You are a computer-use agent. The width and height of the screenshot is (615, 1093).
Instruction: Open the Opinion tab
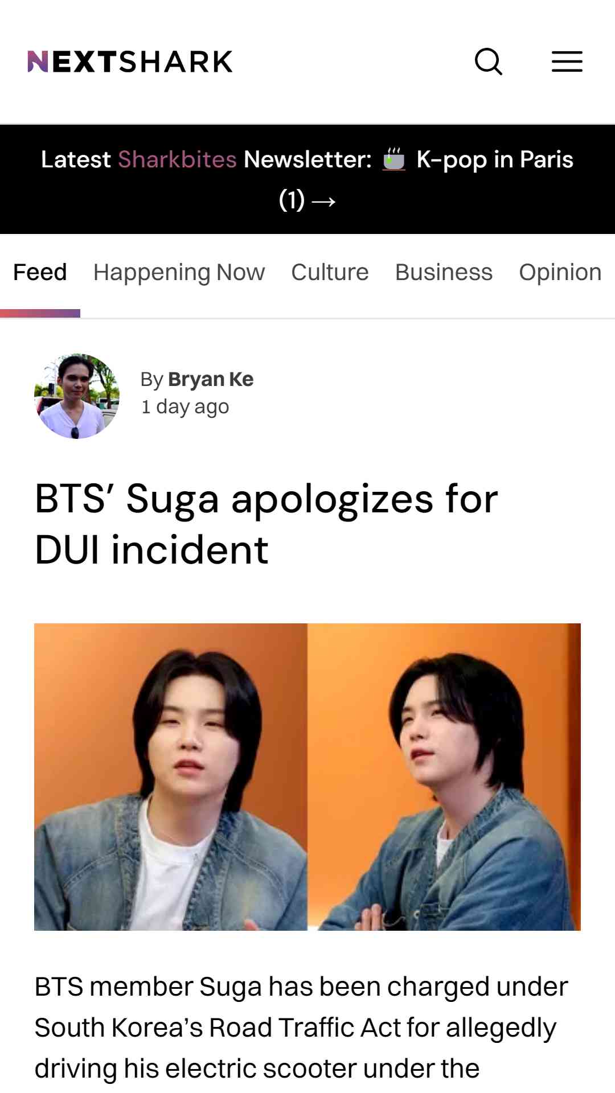click(x=560, y=272)
